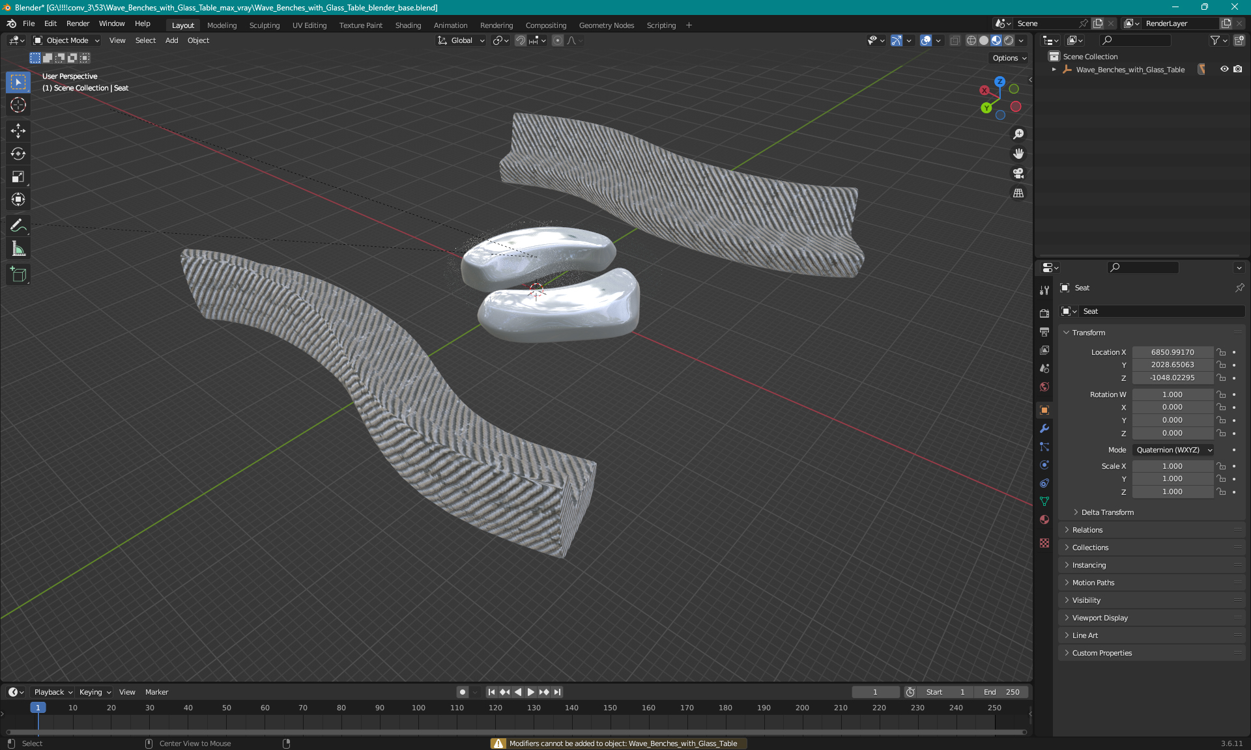
Task: Activate the Select Box tool
Action: (x=18, y=82)
